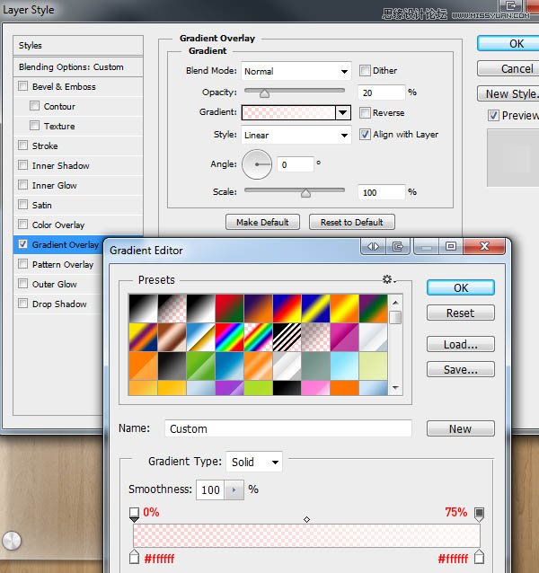Select the Color Overlay style entry
The height and width of the screenshot is (573, 539).
[78, 225]
